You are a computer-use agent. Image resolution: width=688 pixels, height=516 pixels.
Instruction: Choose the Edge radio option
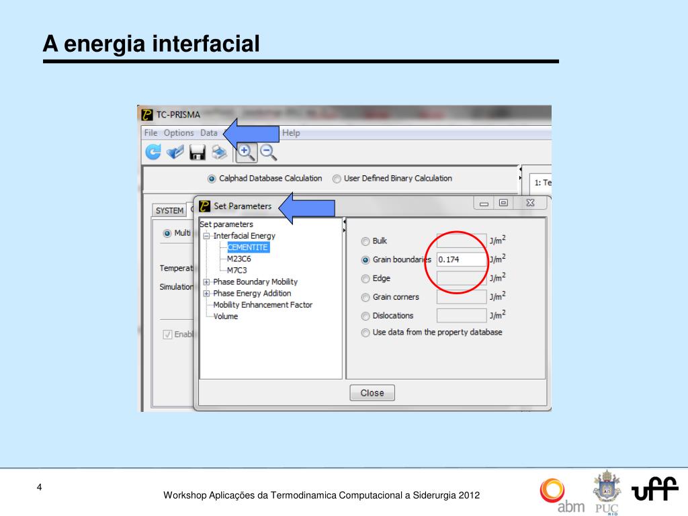coord(365,279)
